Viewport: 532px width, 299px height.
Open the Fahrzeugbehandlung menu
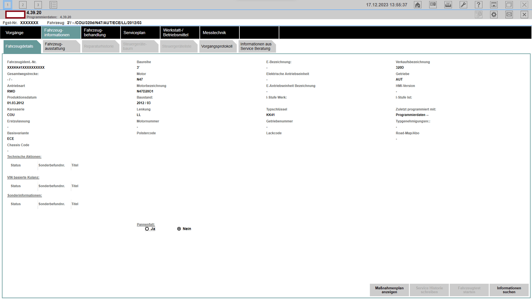click(x=100, y=32)
